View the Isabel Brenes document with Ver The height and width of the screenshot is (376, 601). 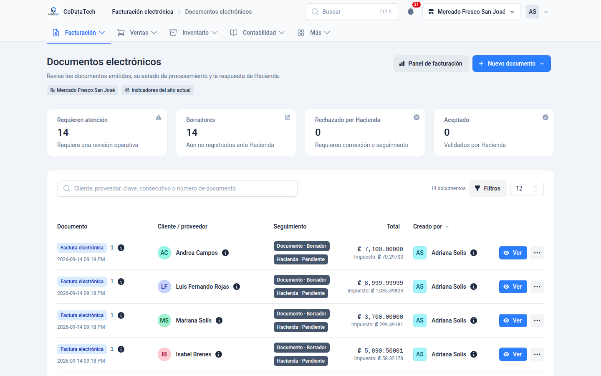point(513,354)
